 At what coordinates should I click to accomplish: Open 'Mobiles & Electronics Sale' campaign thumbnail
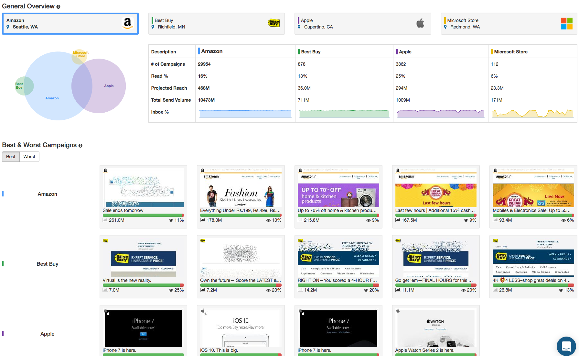coord(533,188)
